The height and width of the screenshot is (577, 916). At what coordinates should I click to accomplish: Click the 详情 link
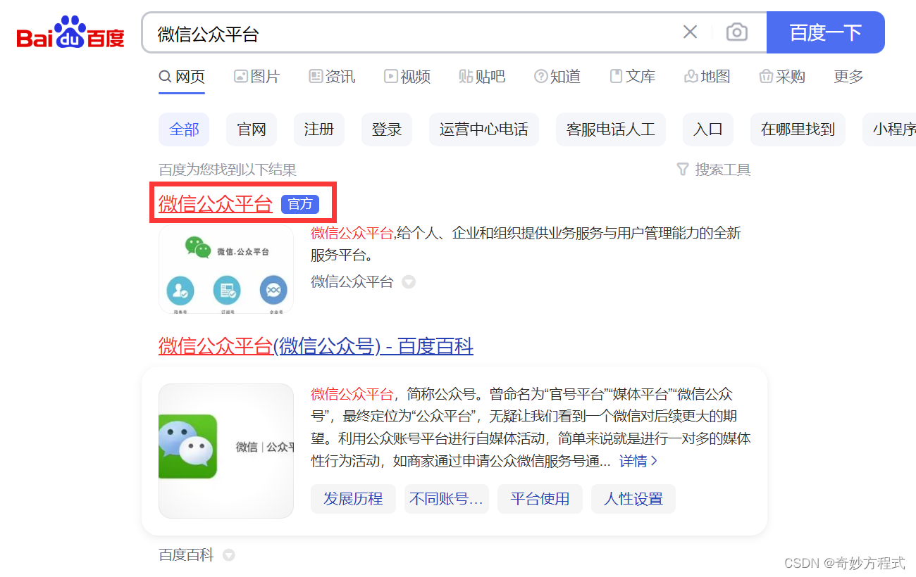pos(638,462)
